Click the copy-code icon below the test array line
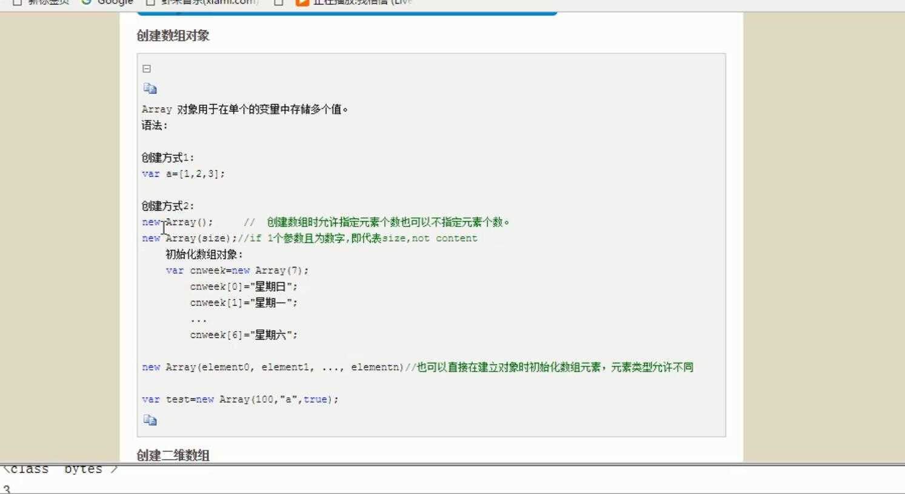Screen dimensions: 905x494 click(150, 420)
